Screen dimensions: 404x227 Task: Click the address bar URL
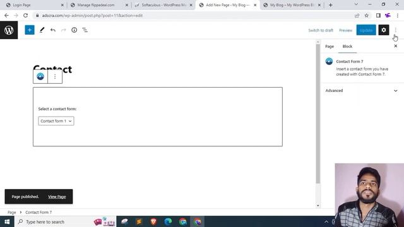(x=92, y=15)
